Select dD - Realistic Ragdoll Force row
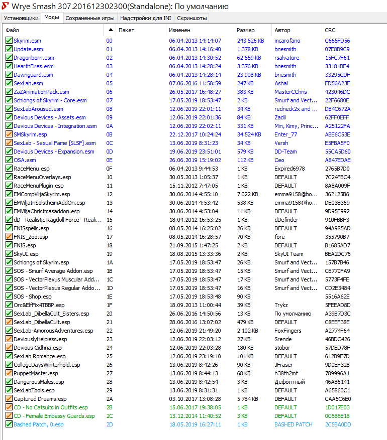Viewport: 387px width, 440px height. pos(193,220)
